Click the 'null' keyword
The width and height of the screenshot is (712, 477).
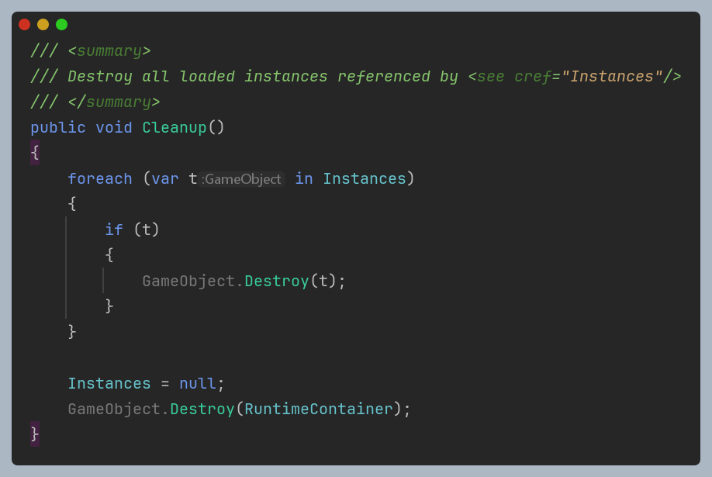pyautogui.click(x=198, y=383)
